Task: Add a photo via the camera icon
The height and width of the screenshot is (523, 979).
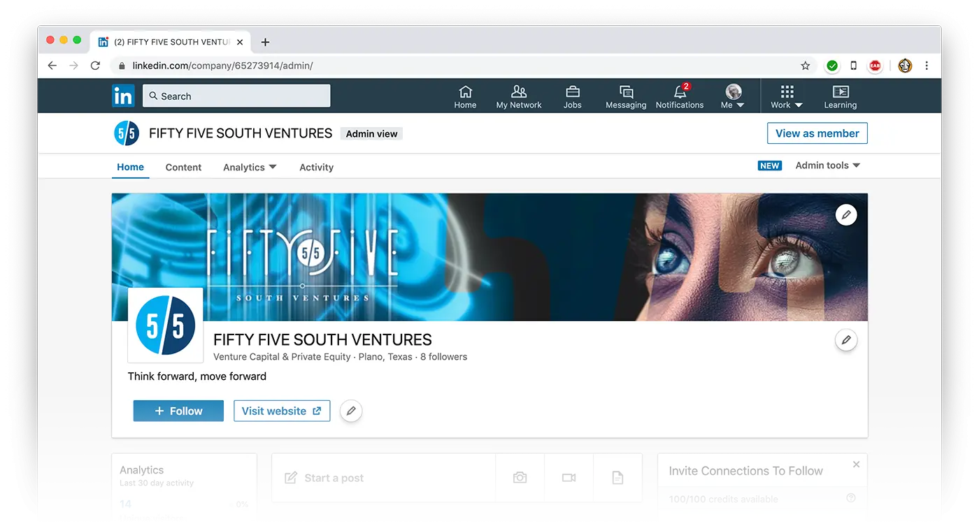Action: tap(520, 478)
